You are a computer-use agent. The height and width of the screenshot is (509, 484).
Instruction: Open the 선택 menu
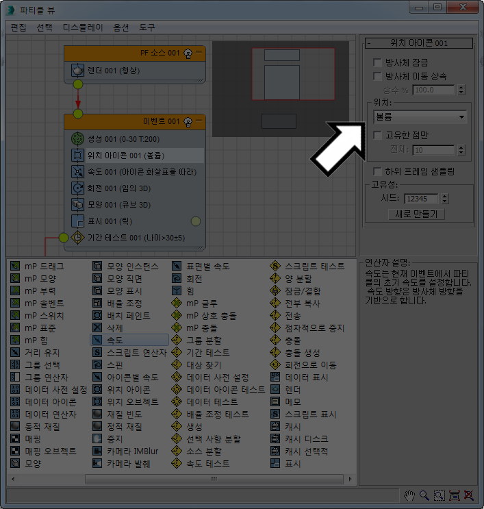click(44, 27)
